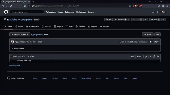This screenshot has height=95, width=170.
Task: Star the c_programs repository
Action: pos(155,20)
